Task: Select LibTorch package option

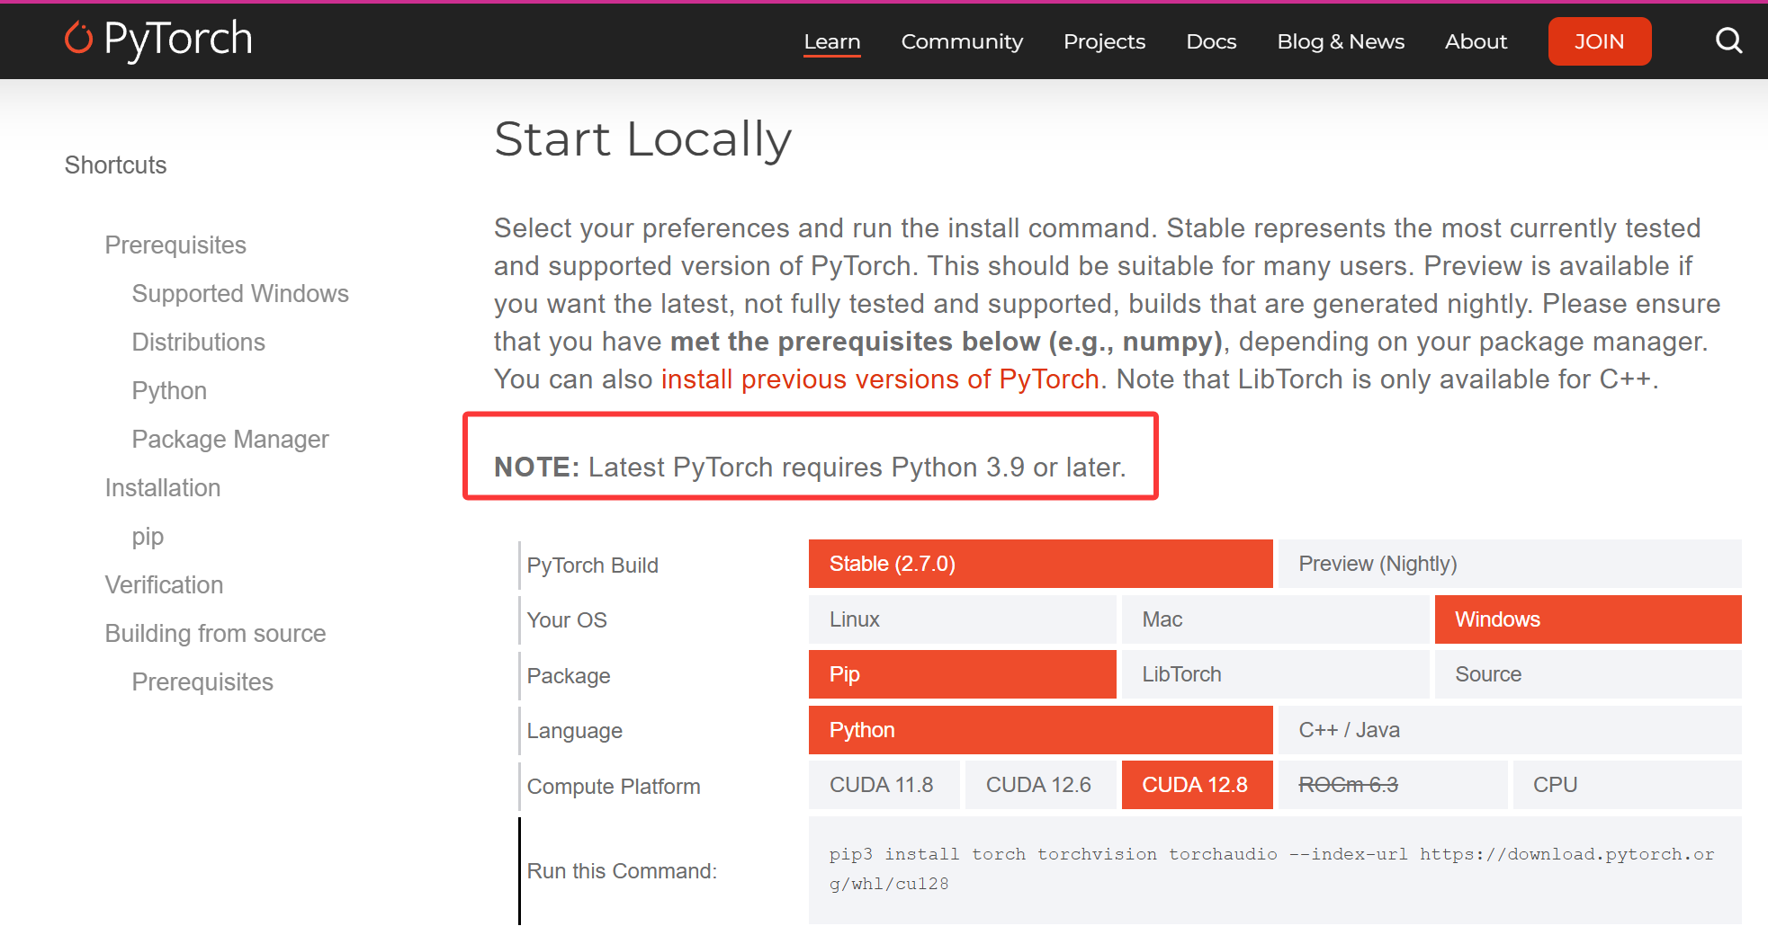Action: (1275, 674)
